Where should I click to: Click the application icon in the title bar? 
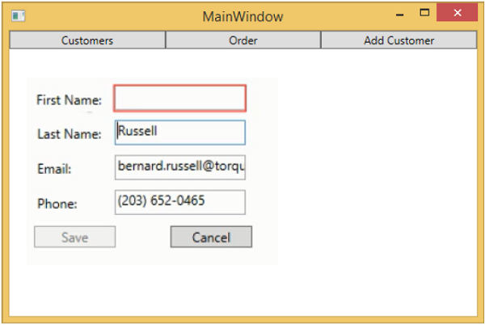click(x=19, y=15)
